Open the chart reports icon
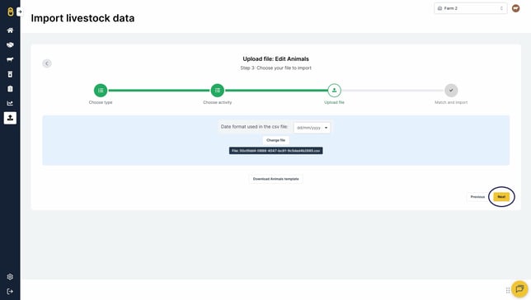The height and width of the screenshot is (300, 531). 10,103
